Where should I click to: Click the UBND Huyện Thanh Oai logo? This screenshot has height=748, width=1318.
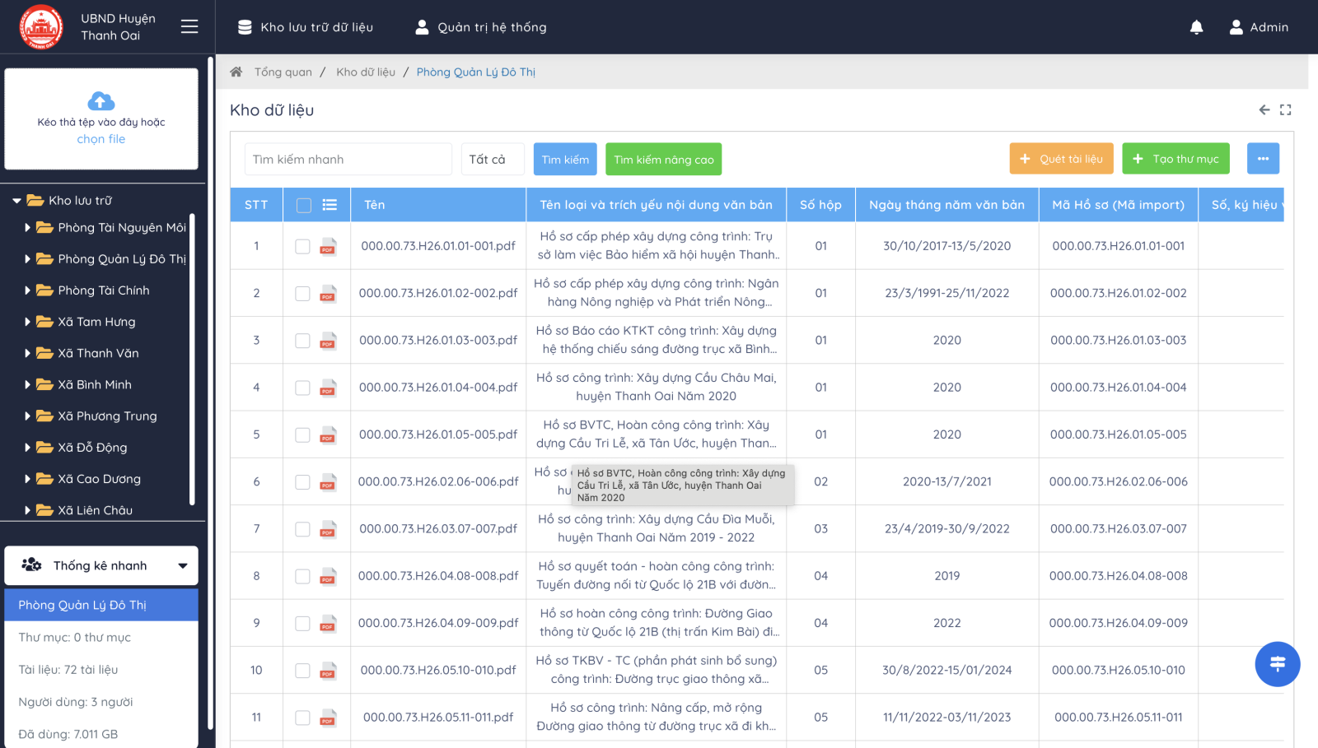(x=41, y=27)
